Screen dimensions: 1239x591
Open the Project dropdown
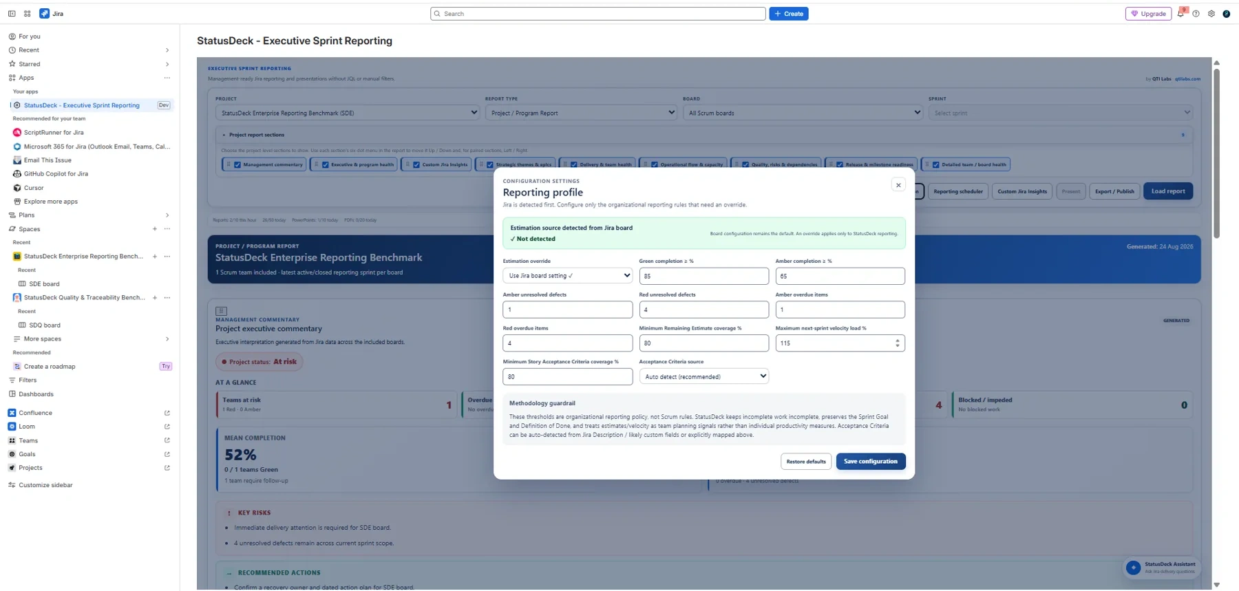click(347, 113)
